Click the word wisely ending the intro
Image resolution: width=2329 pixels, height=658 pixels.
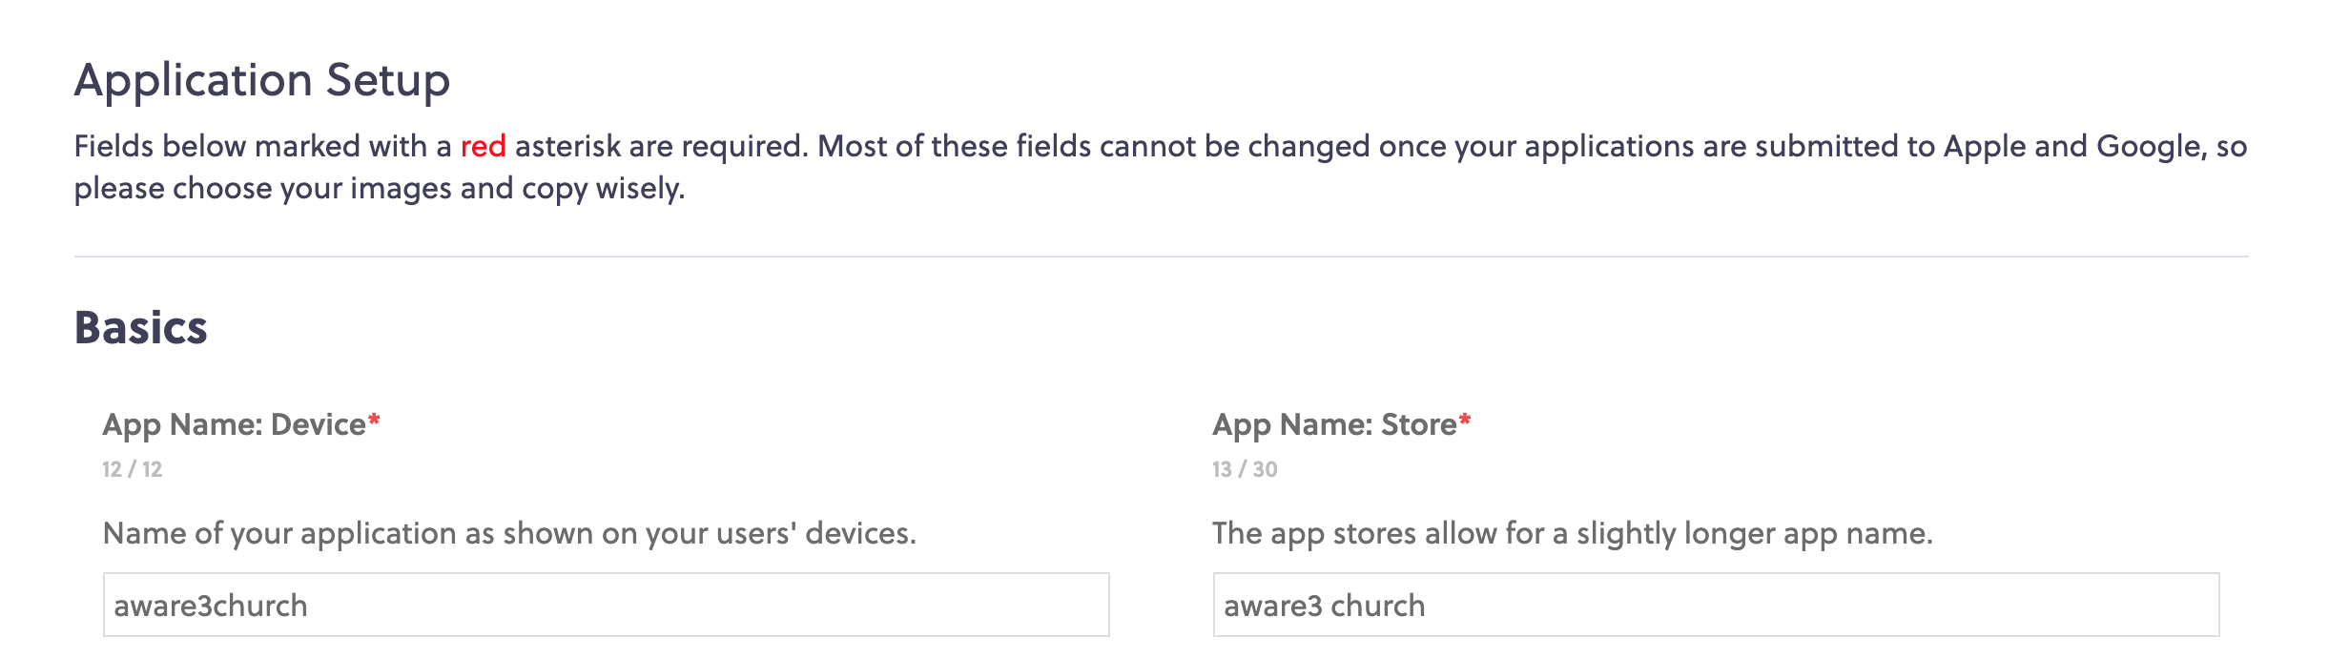[x=640, y=189]
